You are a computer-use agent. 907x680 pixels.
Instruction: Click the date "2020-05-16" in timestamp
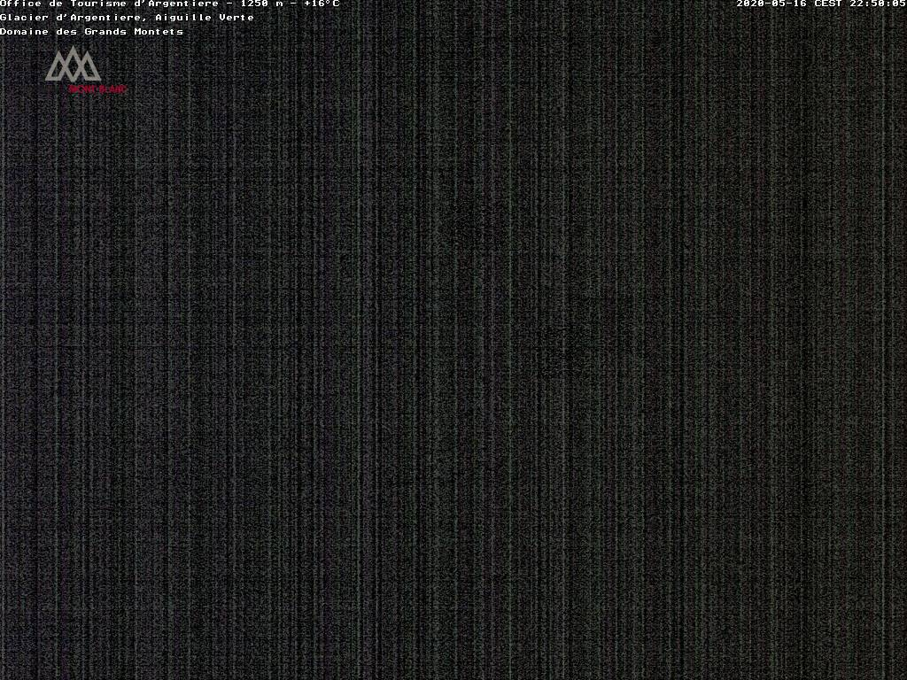click(771, 4)
